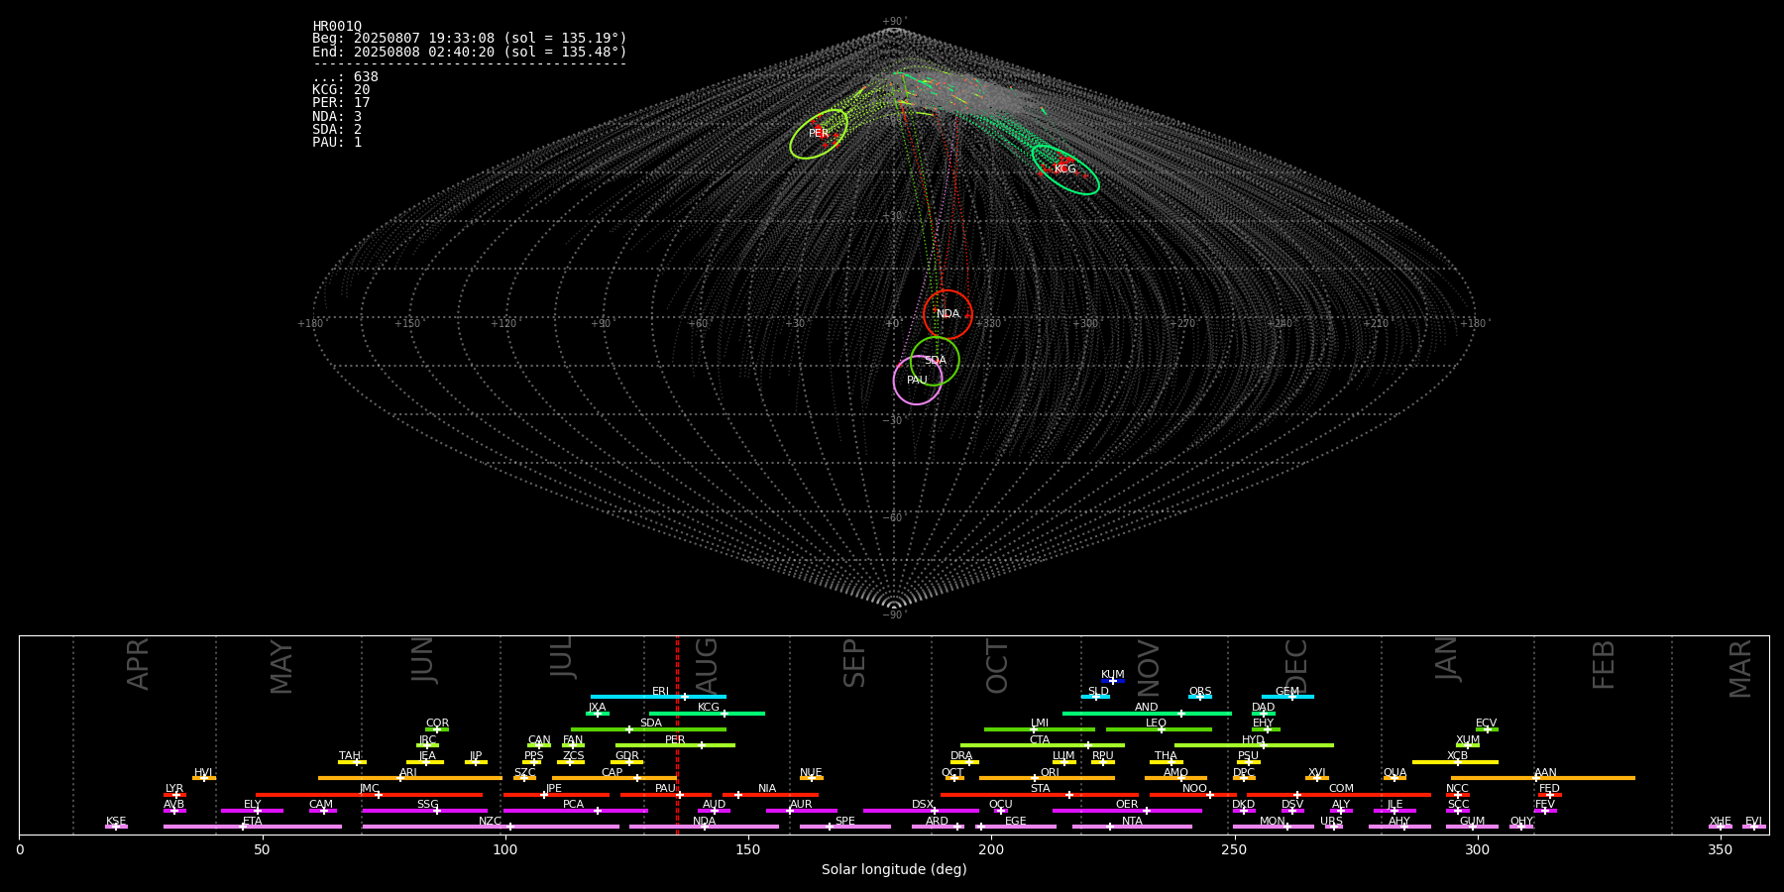Click the red dashed current solar longitude line
Screen dimensions: 1784x892
[x=677, y=734]
